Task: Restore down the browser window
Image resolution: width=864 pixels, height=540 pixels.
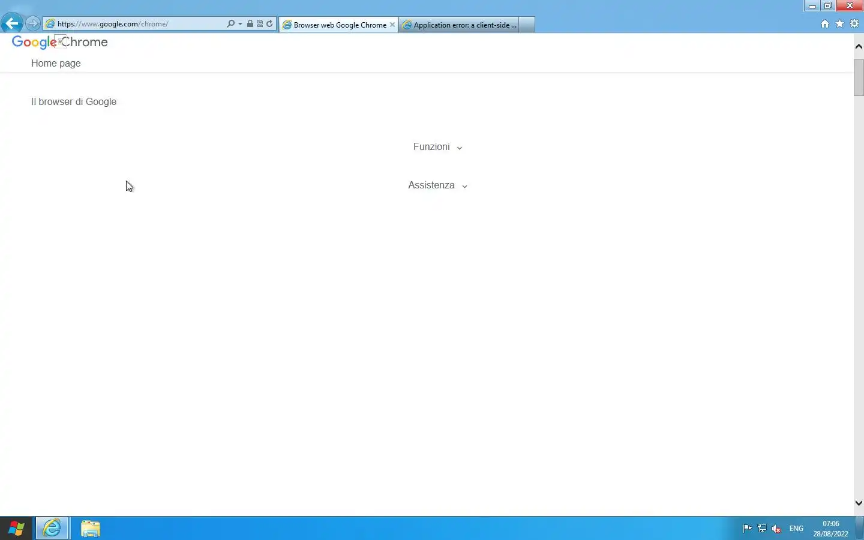Action: point(828,5)
